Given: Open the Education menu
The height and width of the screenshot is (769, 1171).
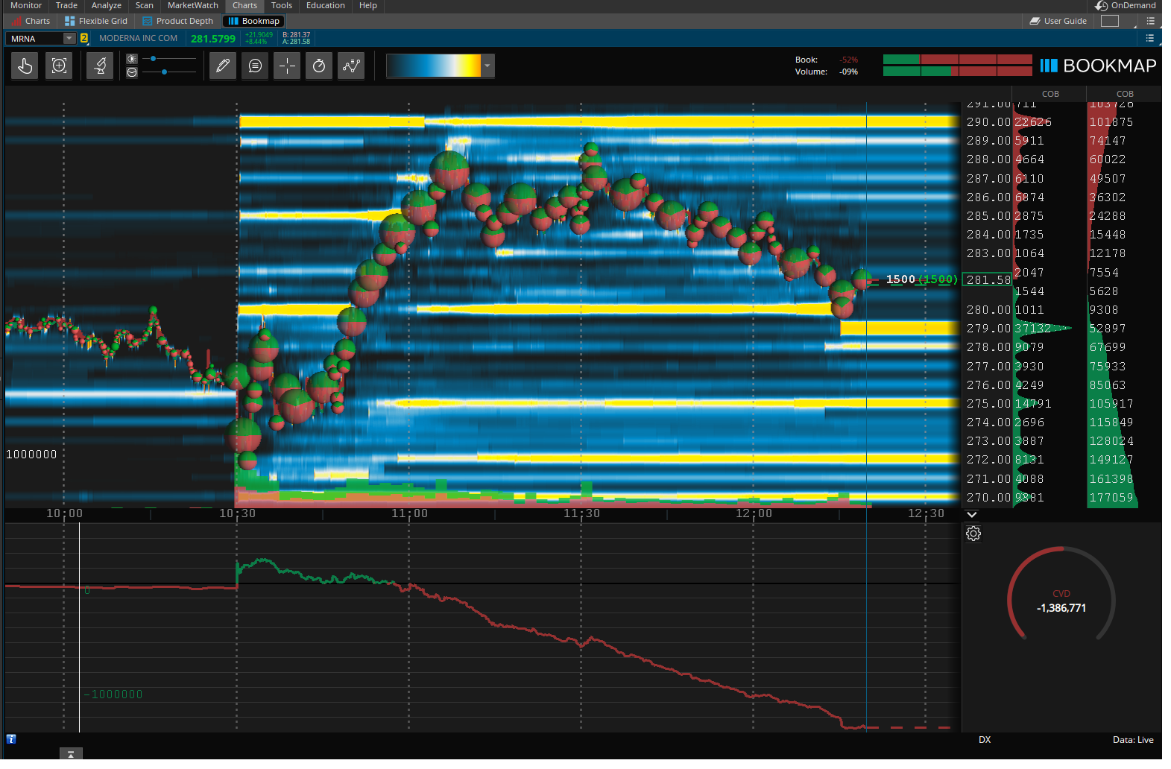Looking at the screenshot, I should 326,5.
